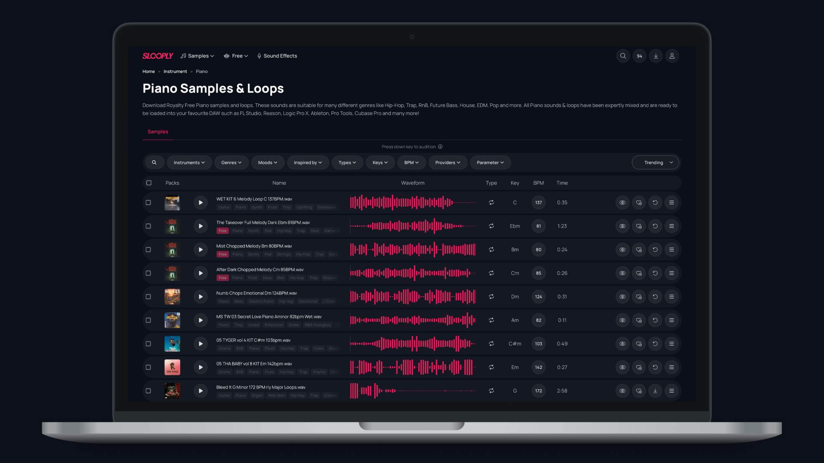Viewport: 824px width, 463px height.
Task: Click the Instrument breadcrumb link
Action: click(175, 71)
